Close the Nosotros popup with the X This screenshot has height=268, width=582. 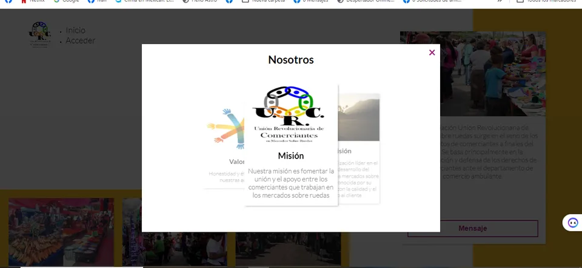point(432,53)
